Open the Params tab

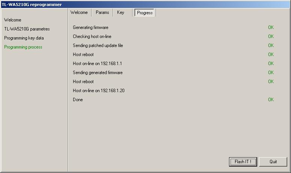point(102,12)
